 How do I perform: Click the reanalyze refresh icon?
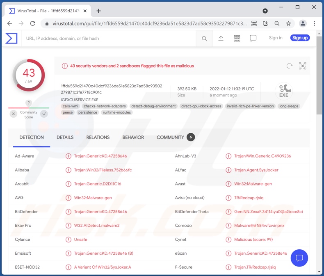pos(290,66)
